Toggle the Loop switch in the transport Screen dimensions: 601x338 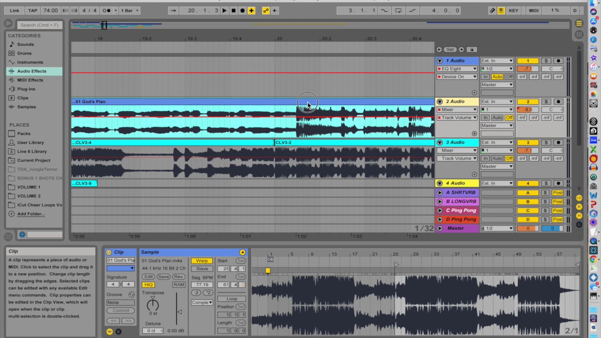398,10
